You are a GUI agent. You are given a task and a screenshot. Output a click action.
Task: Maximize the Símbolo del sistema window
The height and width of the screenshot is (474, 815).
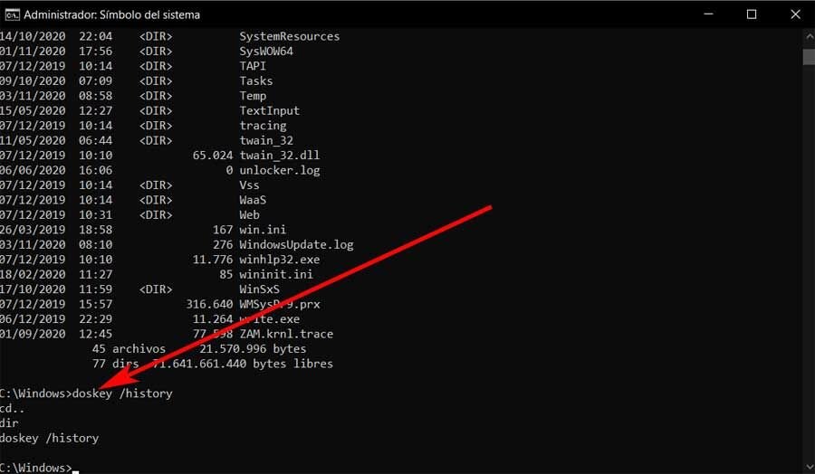point(752,14)
